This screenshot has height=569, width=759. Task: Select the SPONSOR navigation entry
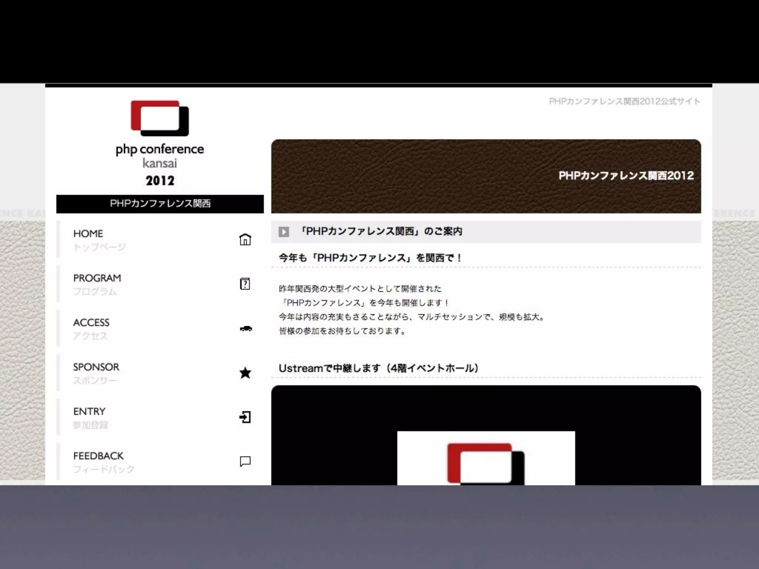pyautogui.click(x=96, y=367)
